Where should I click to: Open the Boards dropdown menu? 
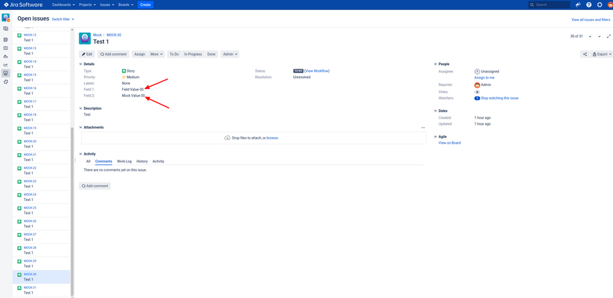click(x=126, y=5)
